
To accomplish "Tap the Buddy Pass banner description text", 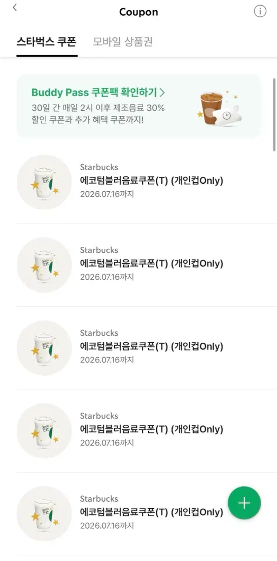I will 98,114.
